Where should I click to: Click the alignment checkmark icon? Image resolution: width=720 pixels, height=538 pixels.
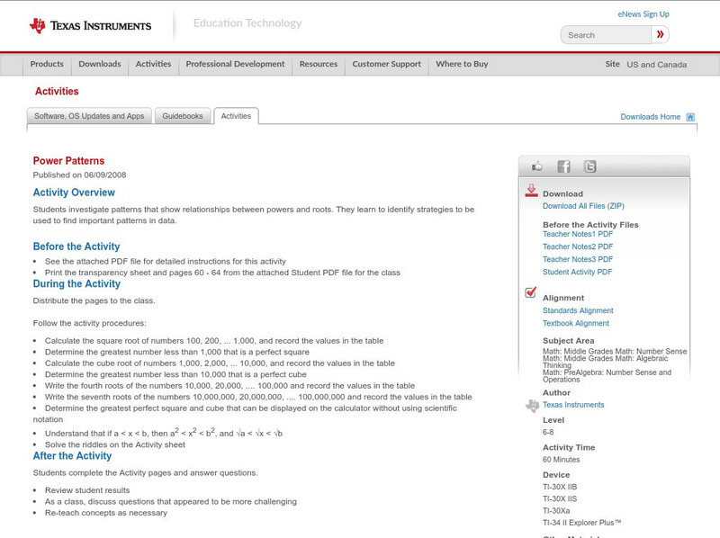tap(530, 292)
